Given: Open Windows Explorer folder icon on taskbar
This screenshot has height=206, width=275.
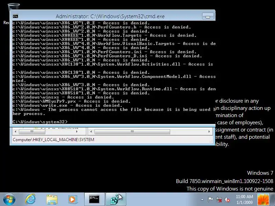Looking at the screenshot, I should [x=52, y=199].
